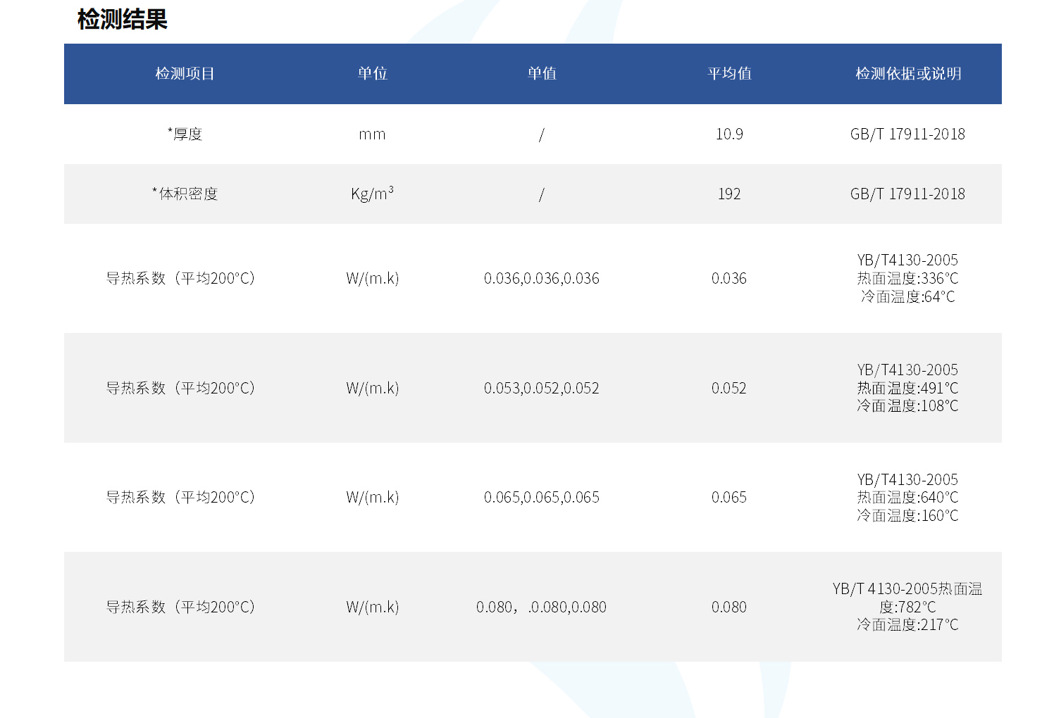Screen dimensions: 1042x718
Task: Click the 检测结果 section heading
Action: [x=122, y=19]
